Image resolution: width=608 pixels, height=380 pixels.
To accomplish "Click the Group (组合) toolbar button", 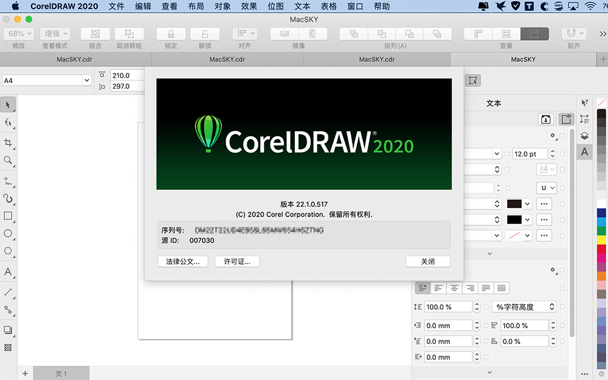I will [x=95, y=33].
